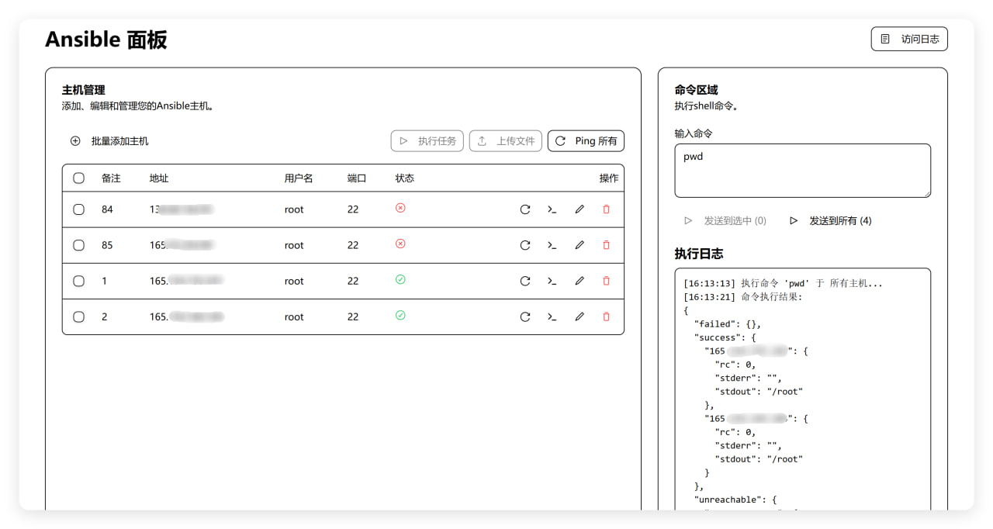The width and height of the screenshot is (993, 529).
Task: Open 访问日志 access log
Action: 909,39
